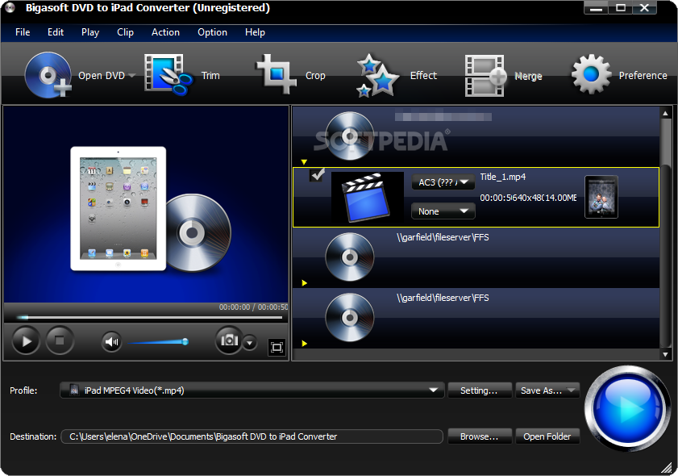Open the Profile iPad MPEG4 Video dropdown

click(x=252, y=390)
